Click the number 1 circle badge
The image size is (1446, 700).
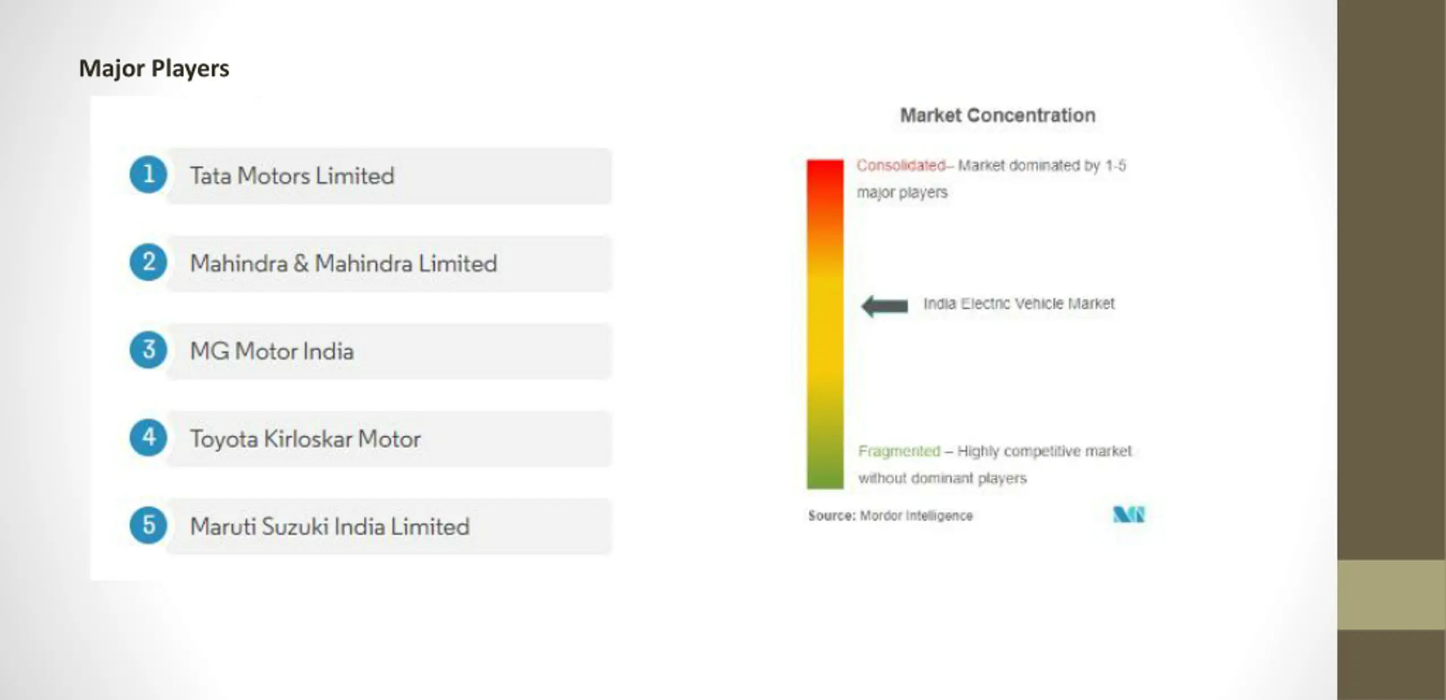[148, 174]
